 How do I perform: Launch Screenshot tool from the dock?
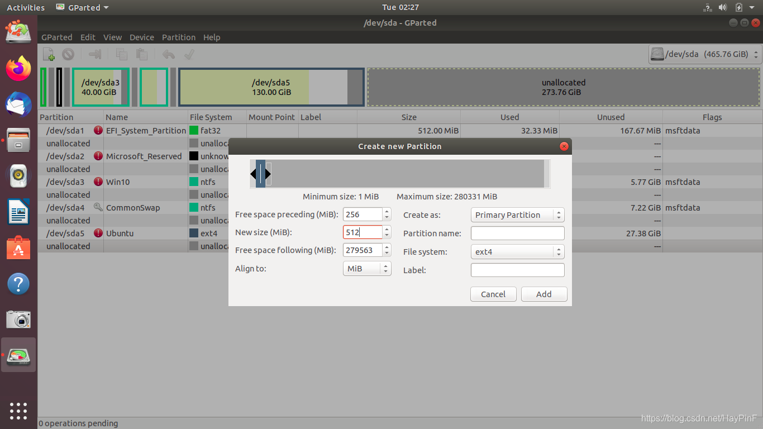point(18,320)
